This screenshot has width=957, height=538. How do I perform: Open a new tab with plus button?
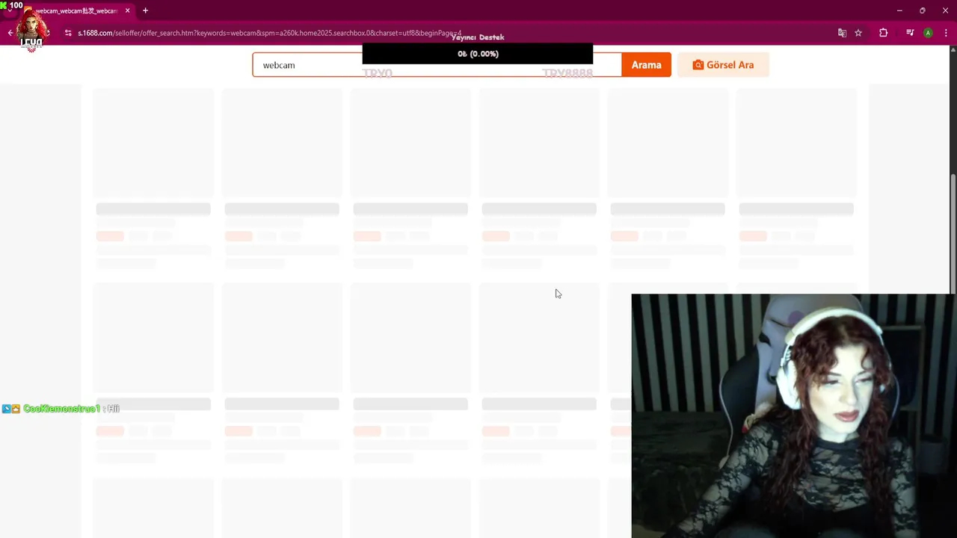click(x=145, y=10)
